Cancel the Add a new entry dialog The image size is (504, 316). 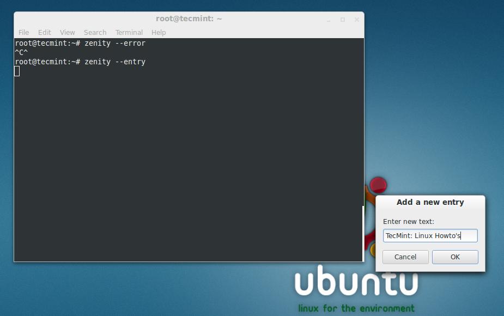coord(405,257)
